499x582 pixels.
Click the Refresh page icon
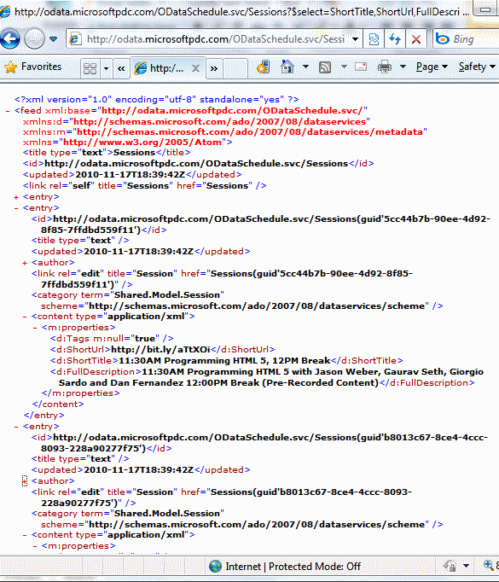click(x=395, y=39)
